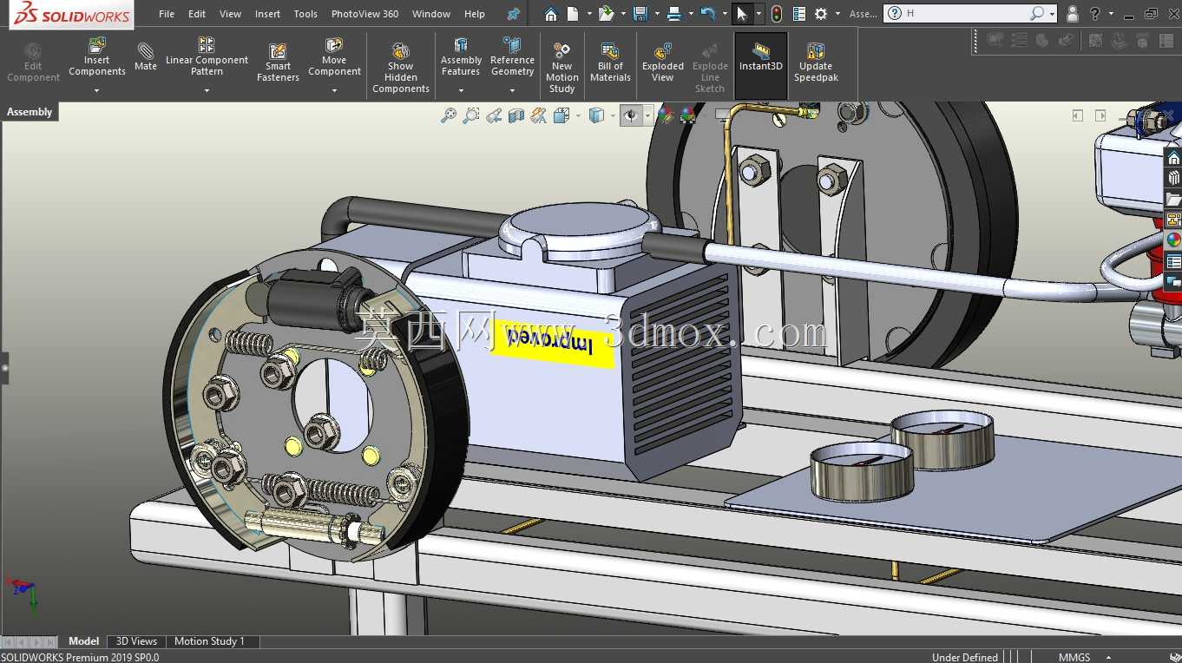Screen dimensions: 1182x663
Task: Switch to the Assembly command tab
Action: pos(30,112)
